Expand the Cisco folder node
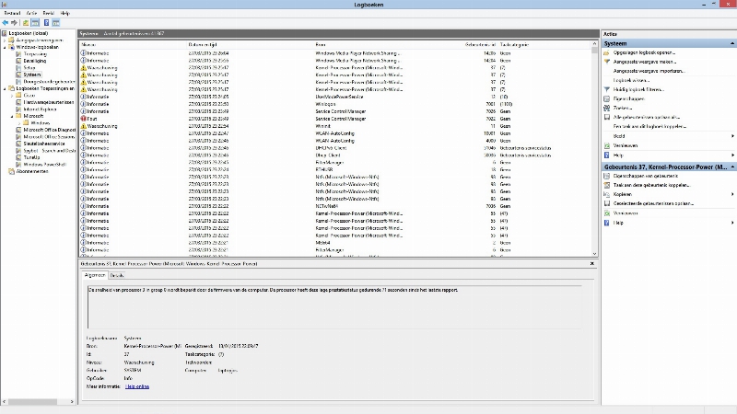The image size is (737, 414). tap(12, 96)
